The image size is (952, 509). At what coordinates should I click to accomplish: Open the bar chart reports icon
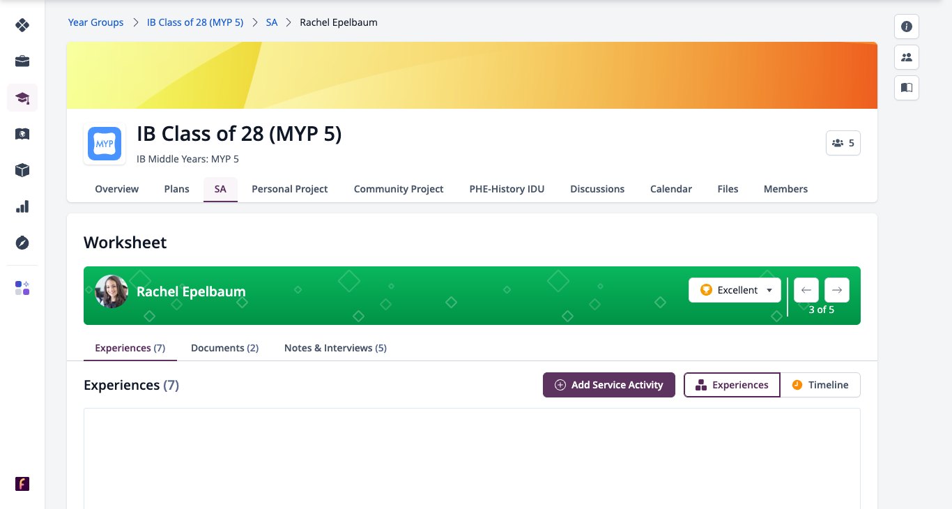point(22,206)
